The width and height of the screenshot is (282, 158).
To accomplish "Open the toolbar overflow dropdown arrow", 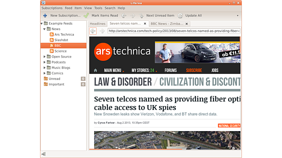I will pos(237,16).
